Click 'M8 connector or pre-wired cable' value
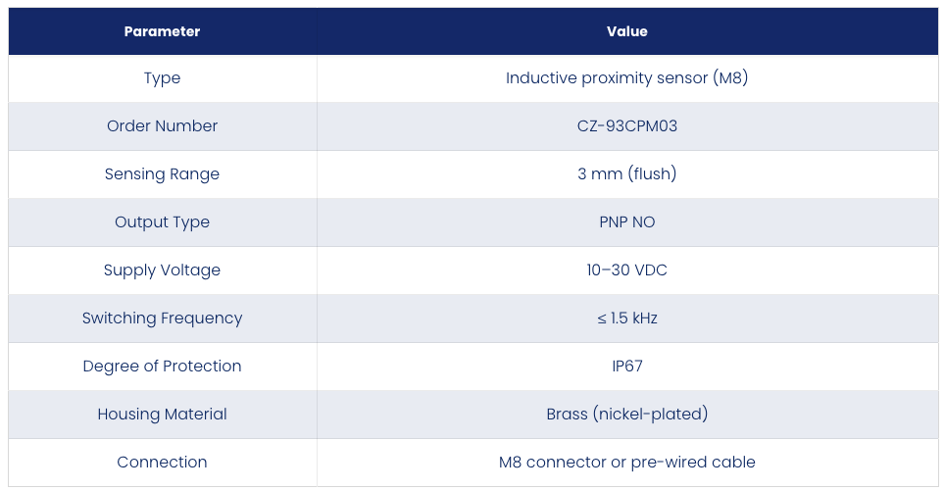944x490 pixels. point(626,463)
